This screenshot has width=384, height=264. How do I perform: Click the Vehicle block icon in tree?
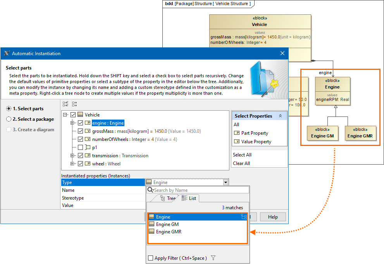click(x=80, y=115)
